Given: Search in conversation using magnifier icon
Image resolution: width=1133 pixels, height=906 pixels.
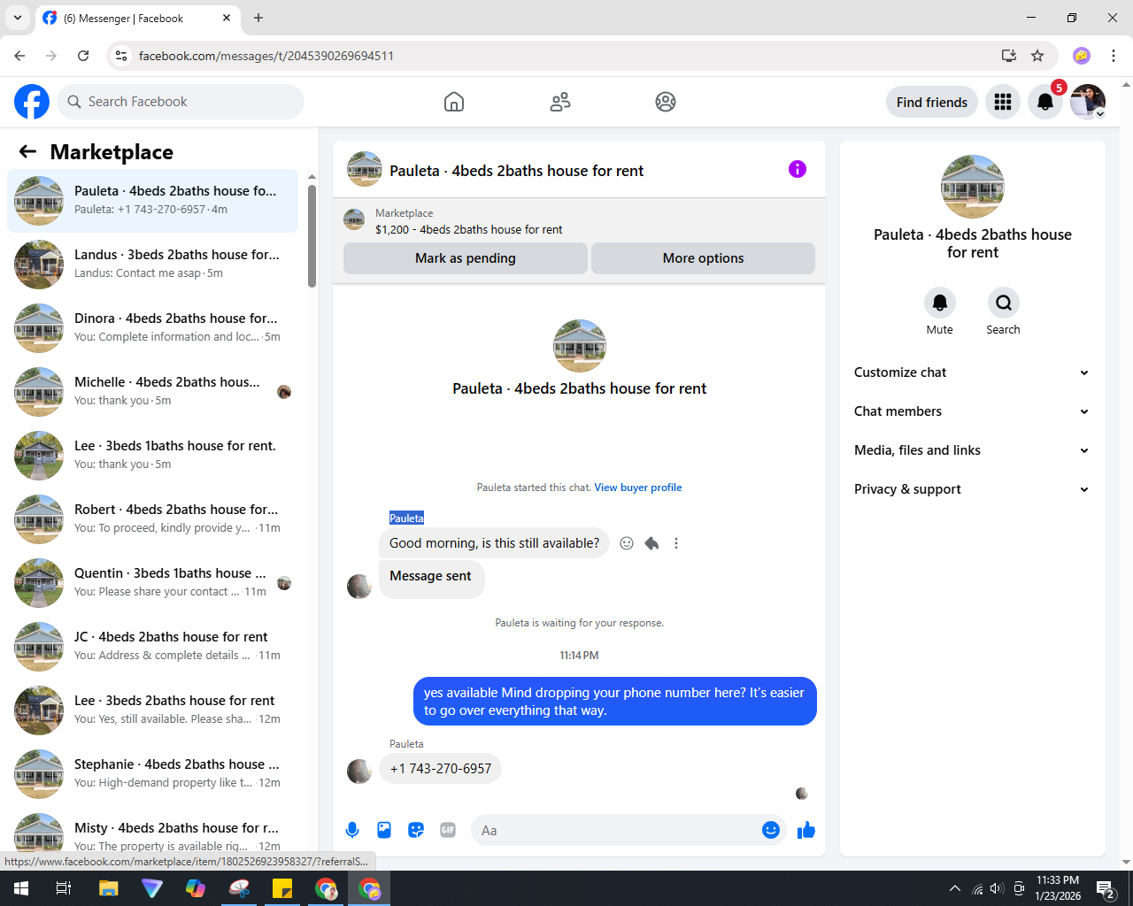Looking at the screenshot, I should [1004, 303].
